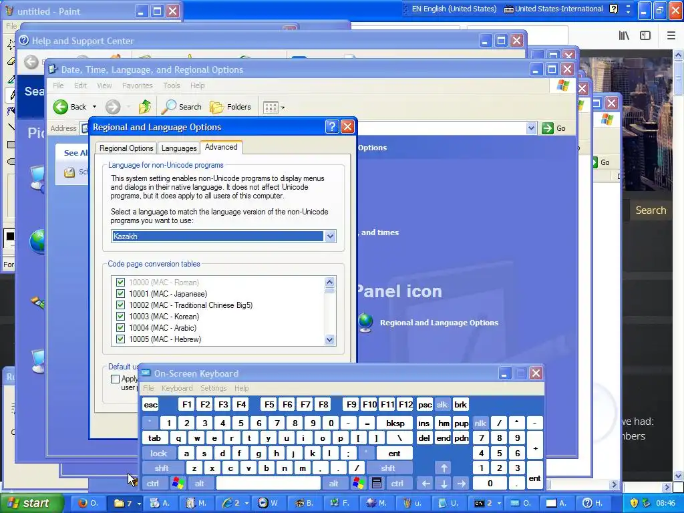Click the up arrow key on keyboard
Image resolution: width=684 pixels, height=513 pixels.
[444, 468]
